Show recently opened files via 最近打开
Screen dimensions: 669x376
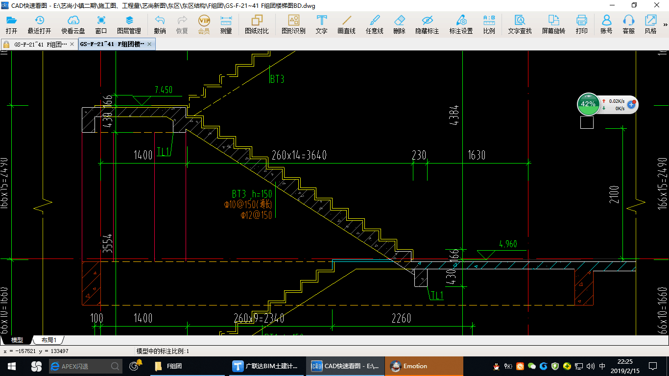click(39, 24)
